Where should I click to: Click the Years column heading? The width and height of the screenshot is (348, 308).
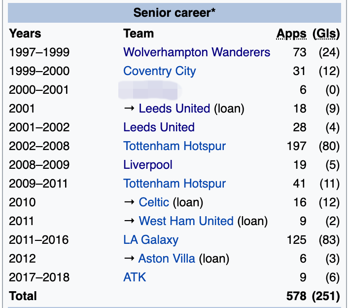25,34
